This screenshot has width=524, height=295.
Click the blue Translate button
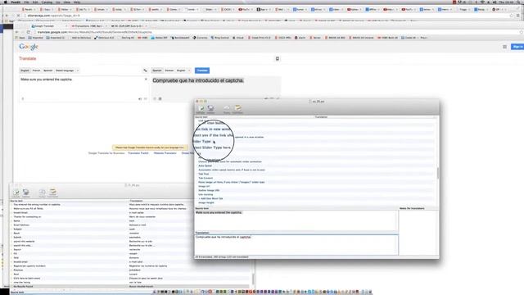(202, 70)
